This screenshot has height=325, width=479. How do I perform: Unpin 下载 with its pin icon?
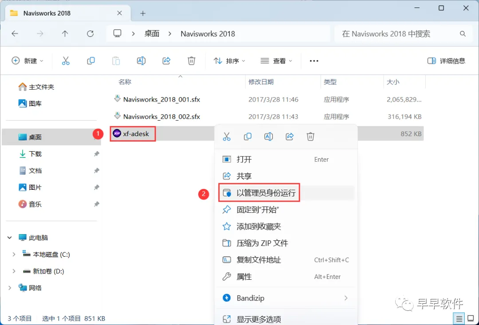coord(97,154)
